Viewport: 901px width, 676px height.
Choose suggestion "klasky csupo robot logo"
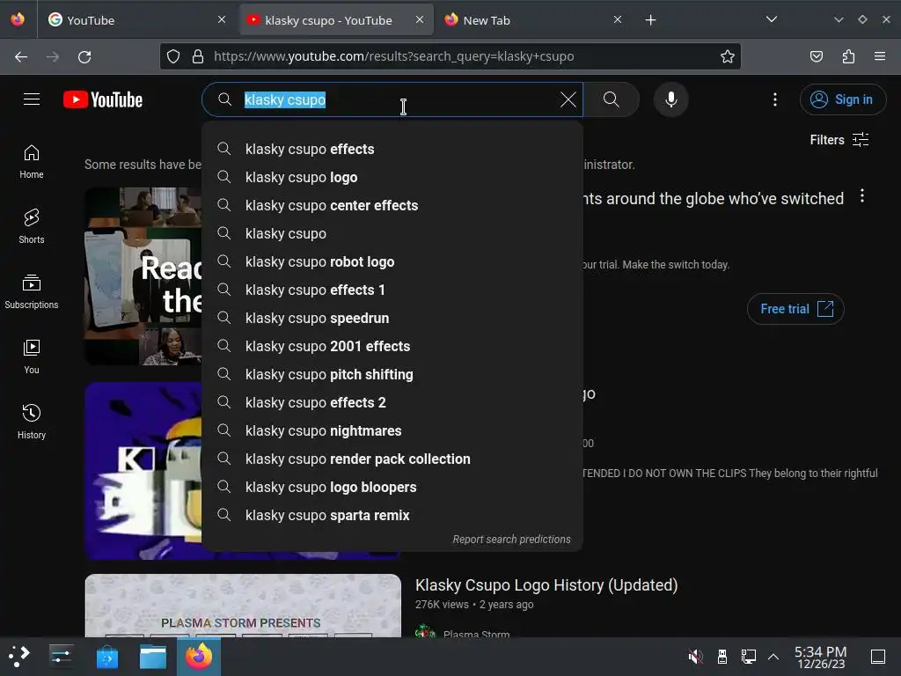pyautogui.click(x=392, y=261)
